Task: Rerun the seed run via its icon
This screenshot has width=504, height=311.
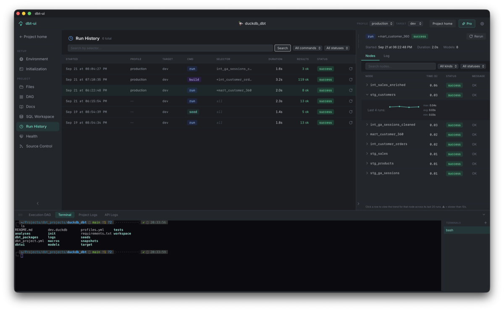Action: (351, 112)
